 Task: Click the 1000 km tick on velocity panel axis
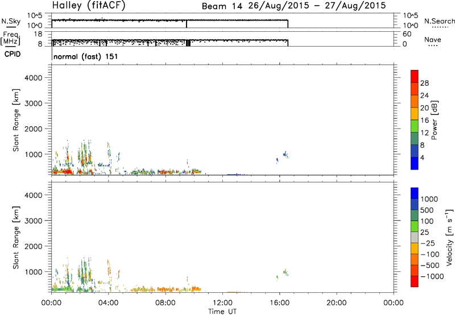34,271
